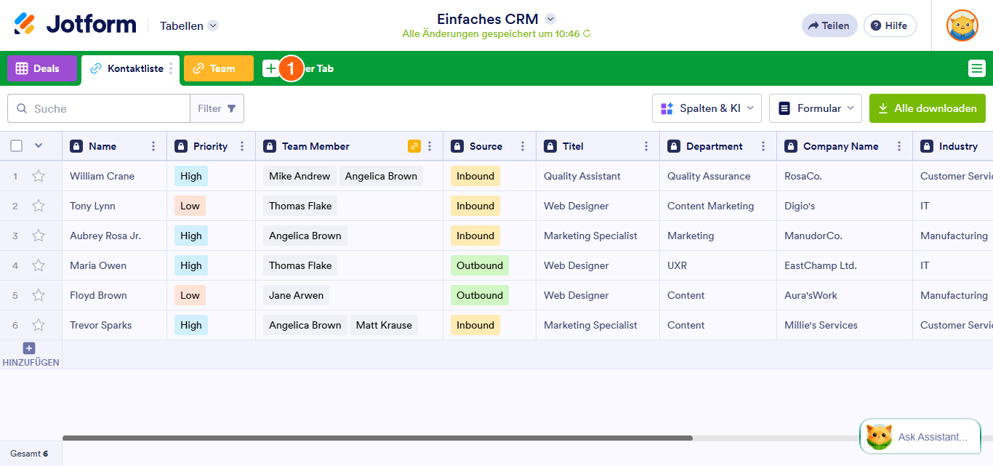This screenshot has width=993, height=466.
Task: Click the Low priority tag for Tony Lynn
Action: tap(190, 206)
